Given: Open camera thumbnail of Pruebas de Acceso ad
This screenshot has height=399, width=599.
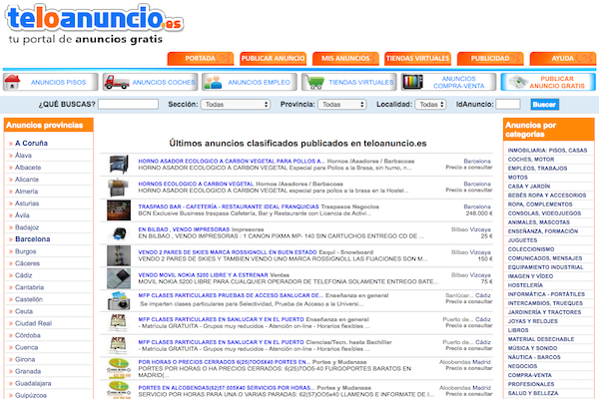Looking at the screenshot, I should pyautogui.click(x=119, y=301).
